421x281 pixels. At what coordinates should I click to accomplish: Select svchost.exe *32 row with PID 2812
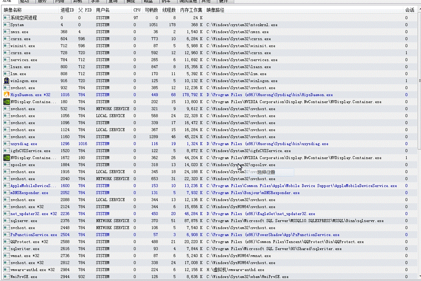210,263
